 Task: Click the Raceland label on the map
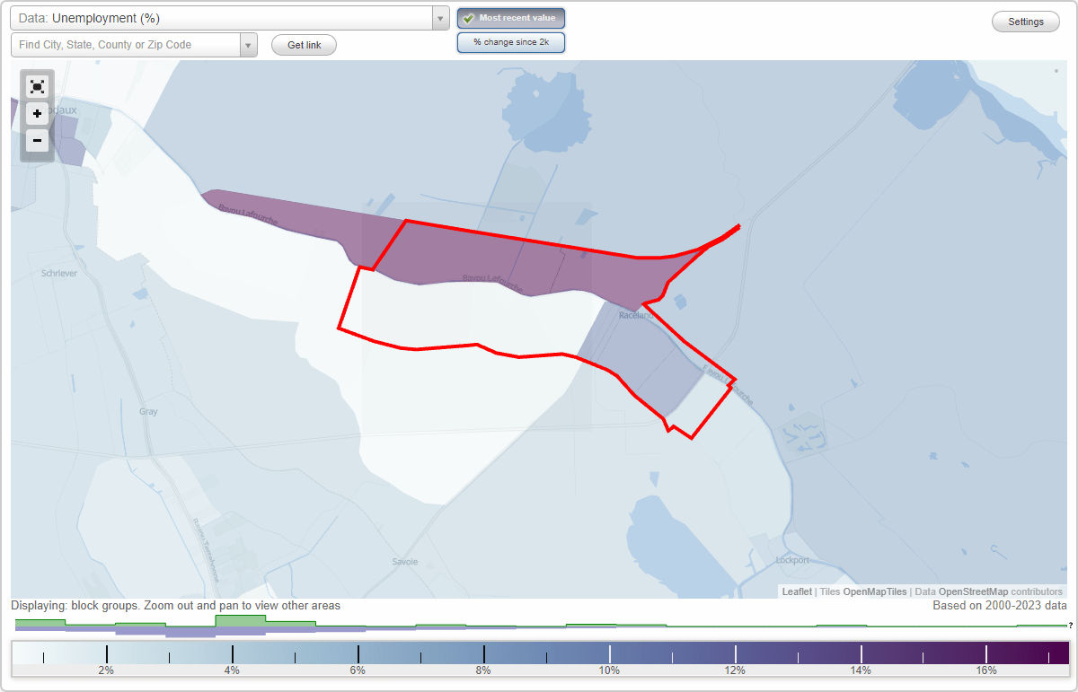636,316
